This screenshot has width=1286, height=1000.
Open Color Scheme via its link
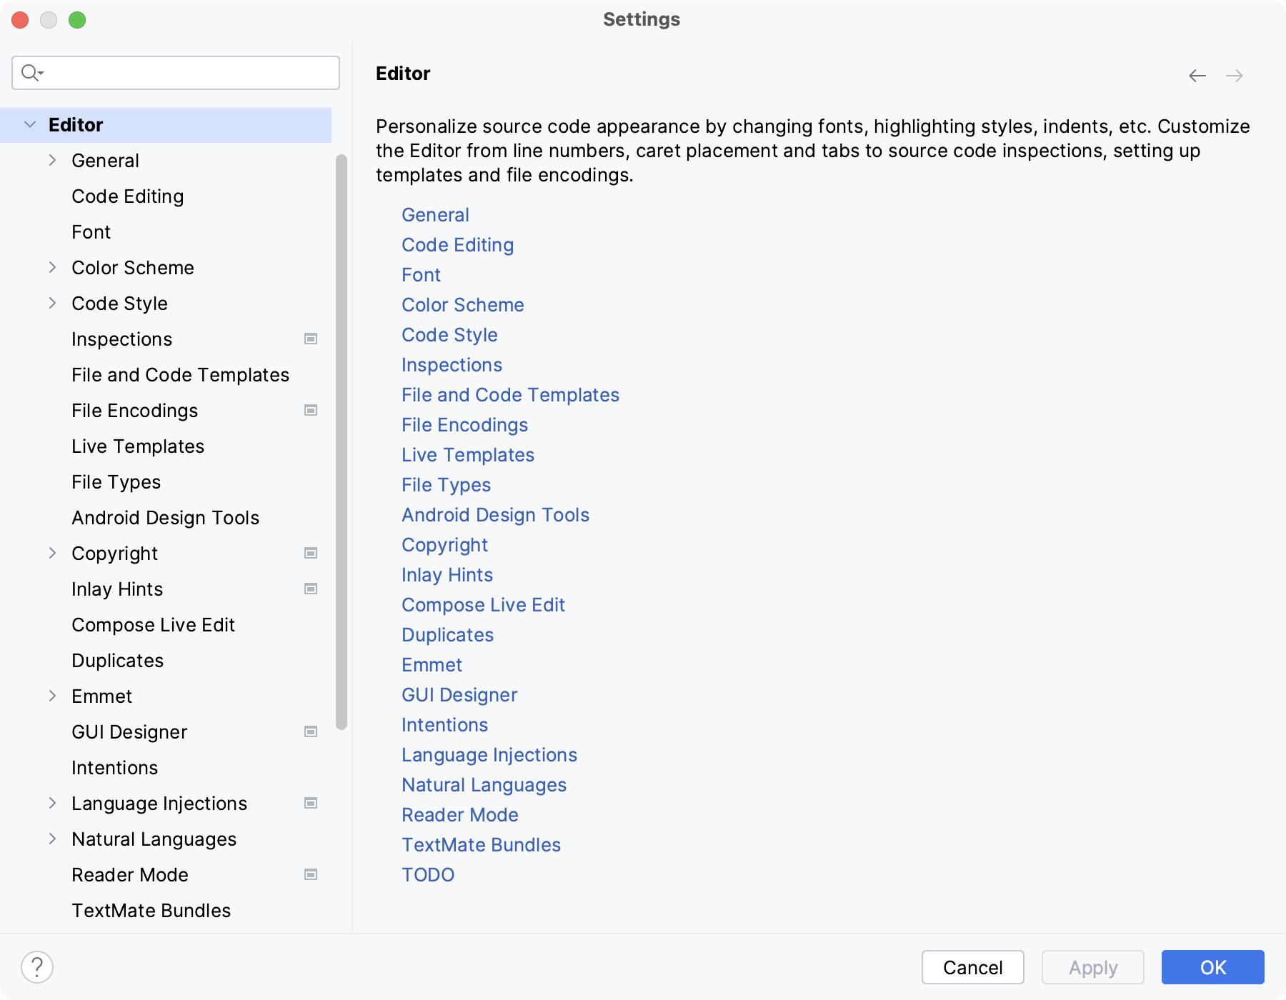coord(463,304)
